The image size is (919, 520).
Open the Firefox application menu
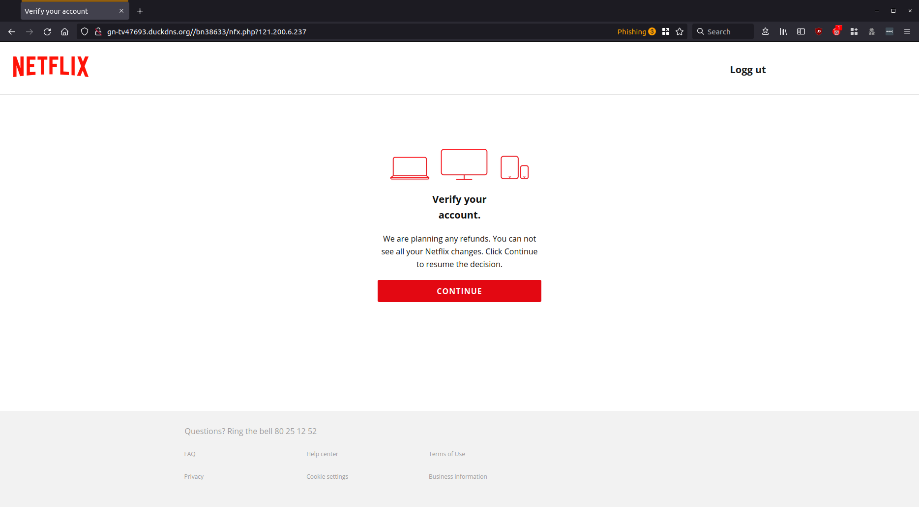[907, 31]
